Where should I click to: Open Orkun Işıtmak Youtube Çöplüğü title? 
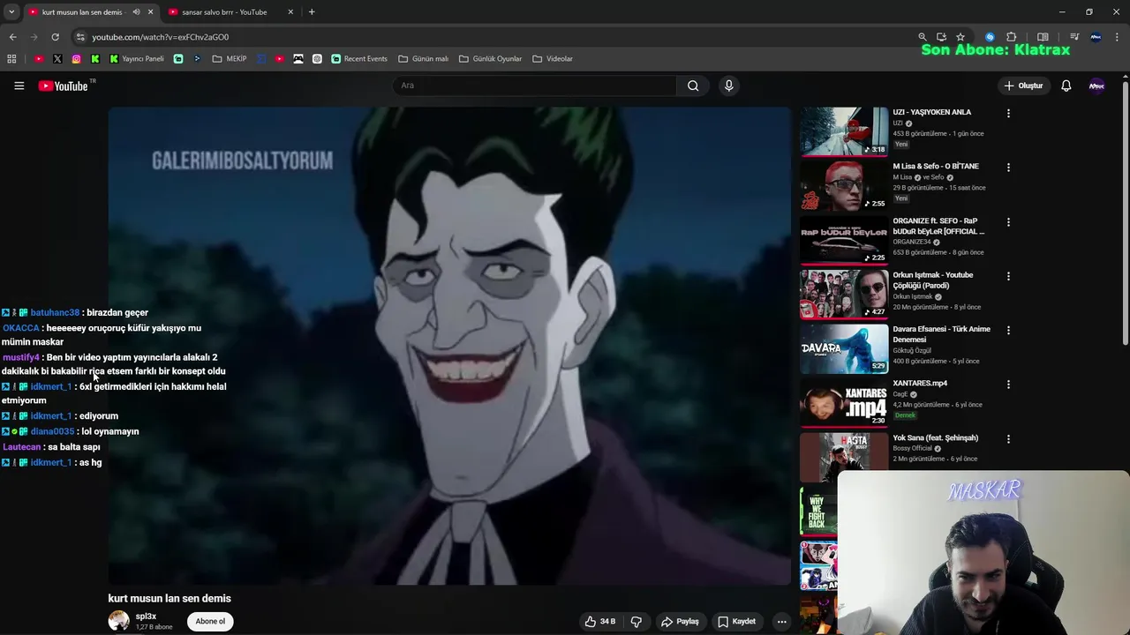pyautogui.click(x=933, y=280)
